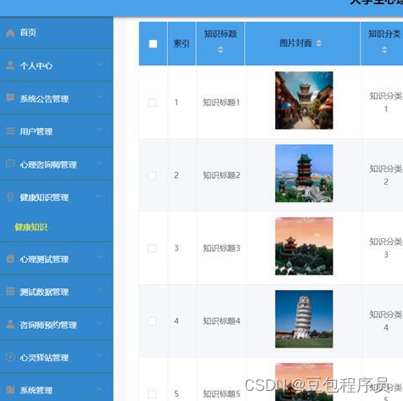Sort by 知识标题 column arrows

[221, 50]
